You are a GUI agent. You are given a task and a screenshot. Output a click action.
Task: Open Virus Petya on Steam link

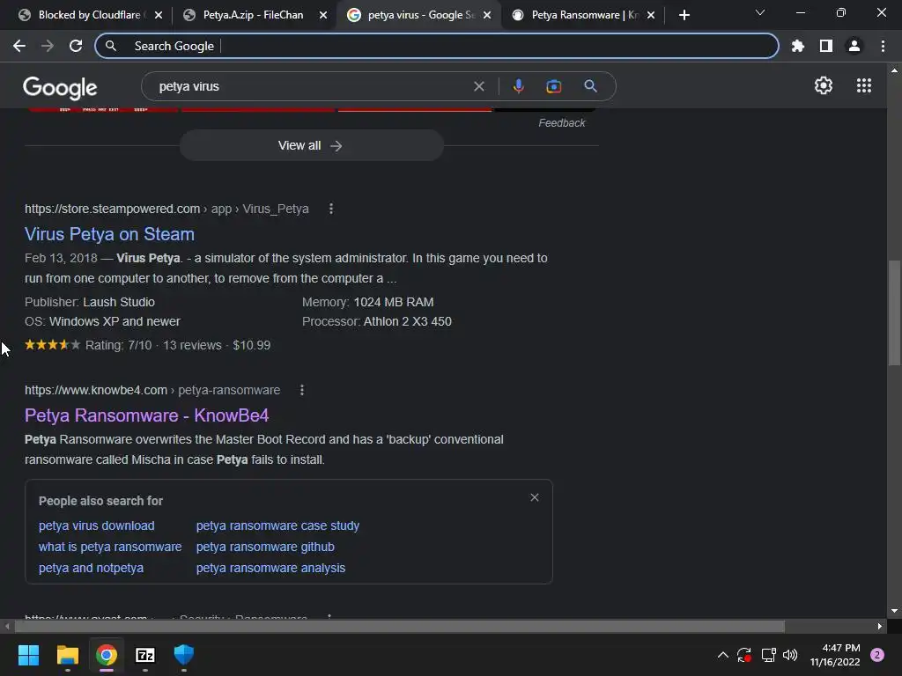click(x=109, y=234)
